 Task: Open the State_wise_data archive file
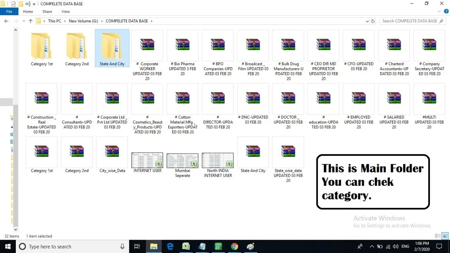click(288, 152)
